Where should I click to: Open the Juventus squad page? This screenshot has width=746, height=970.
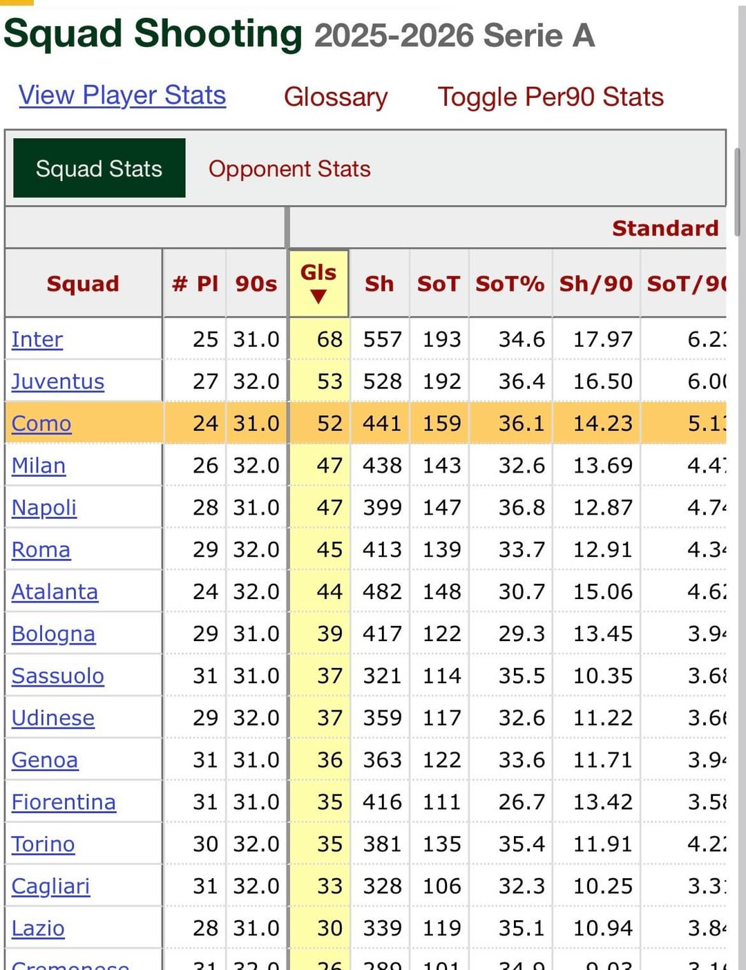[x=58, y=382]
